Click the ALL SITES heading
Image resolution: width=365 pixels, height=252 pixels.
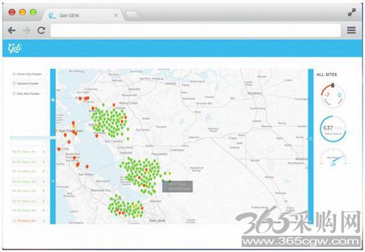click(327, 74)
